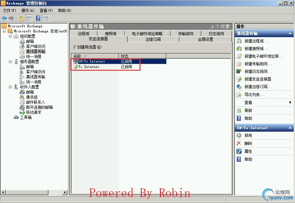This screenshot has height=203, width=295.
Task: Collapse the 组织配置 tree node
Action: coord(10,36)
